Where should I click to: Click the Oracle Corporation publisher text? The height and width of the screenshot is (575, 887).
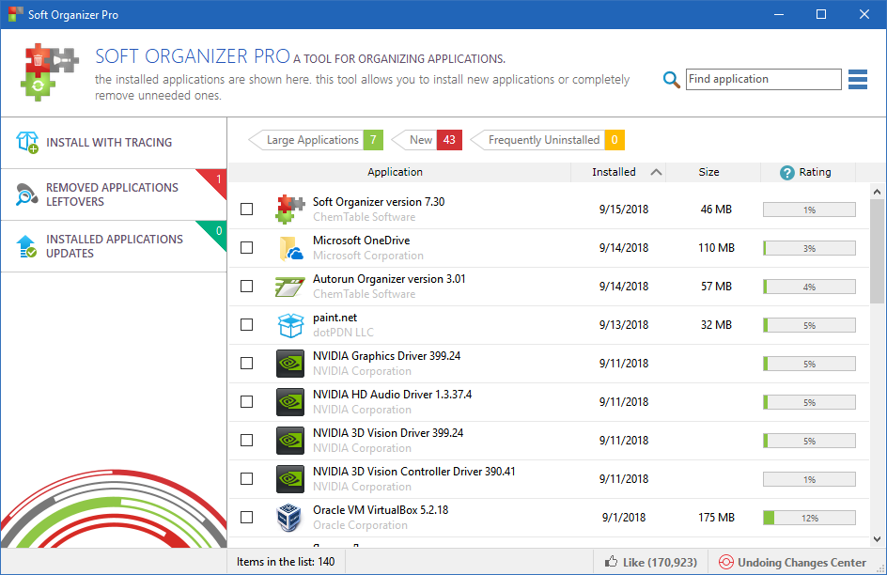click(x=361, y=525)
